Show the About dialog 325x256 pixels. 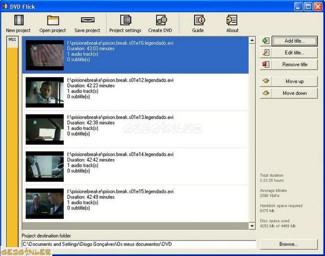click(x=232, y=24)
